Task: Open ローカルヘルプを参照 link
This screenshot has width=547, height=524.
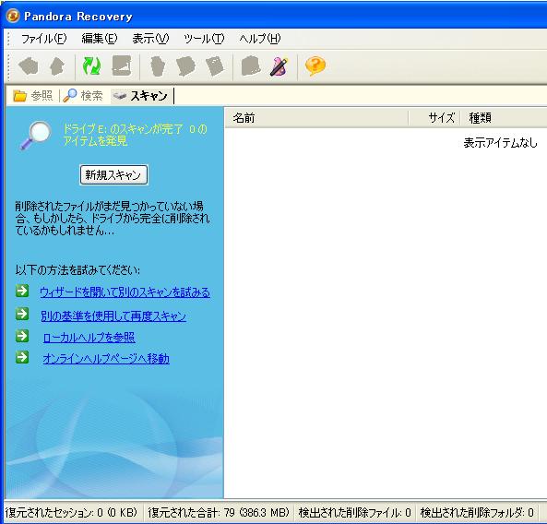Action: (89, 338)
